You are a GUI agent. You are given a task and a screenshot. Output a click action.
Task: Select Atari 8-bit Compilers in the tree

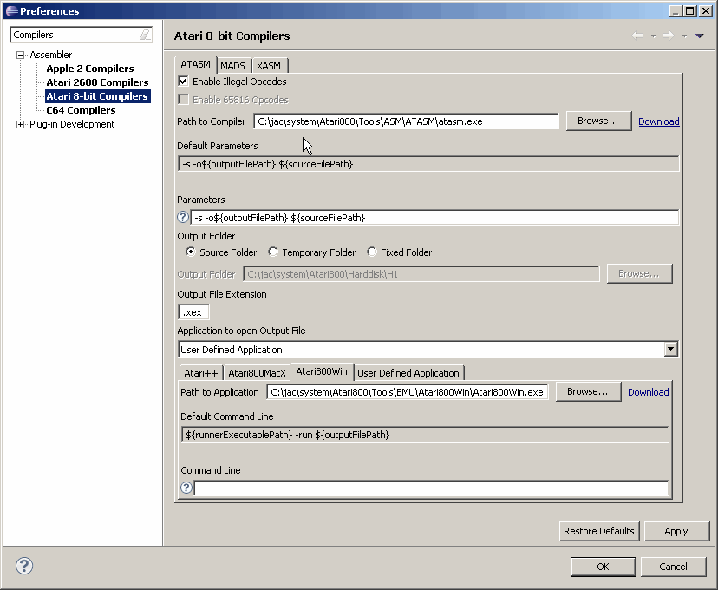[x=97, y=96]
